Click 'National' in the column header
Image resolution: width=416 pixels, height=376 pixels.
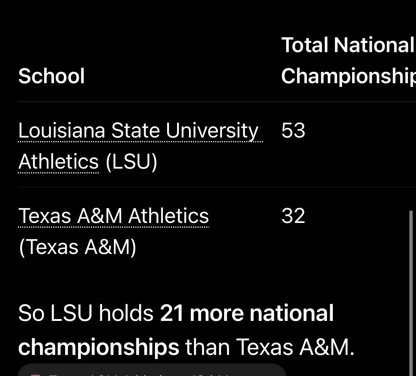point(373,45)
